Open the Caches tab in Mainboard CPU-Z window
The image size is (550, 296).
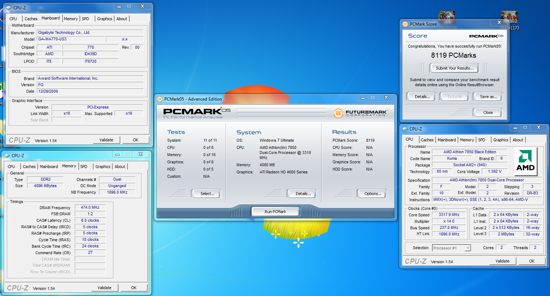(31, 19)
